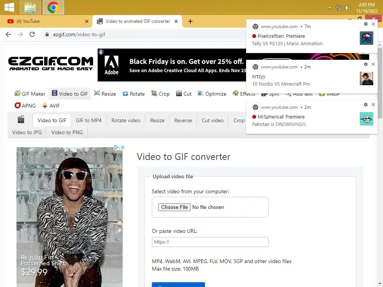Reload the ezgif page
Screen dimensions: 383x287
[32, 34]
